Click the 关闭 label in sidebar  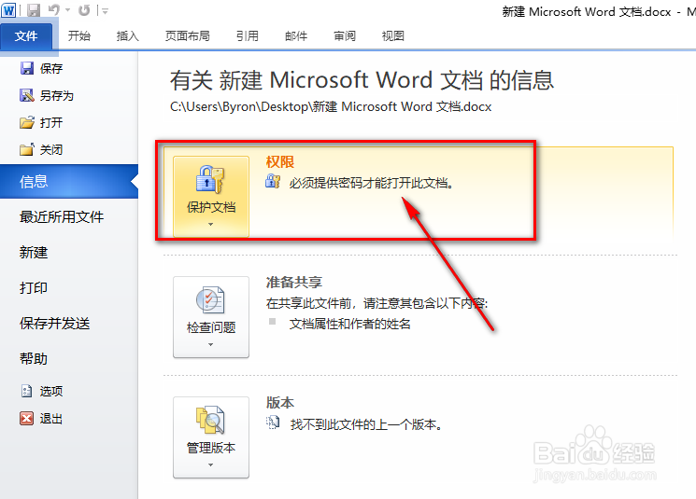coord(51,150)
